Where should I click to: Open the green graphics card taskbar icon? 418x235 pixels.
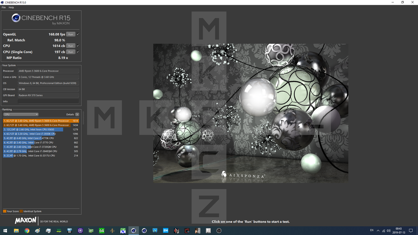91,230
